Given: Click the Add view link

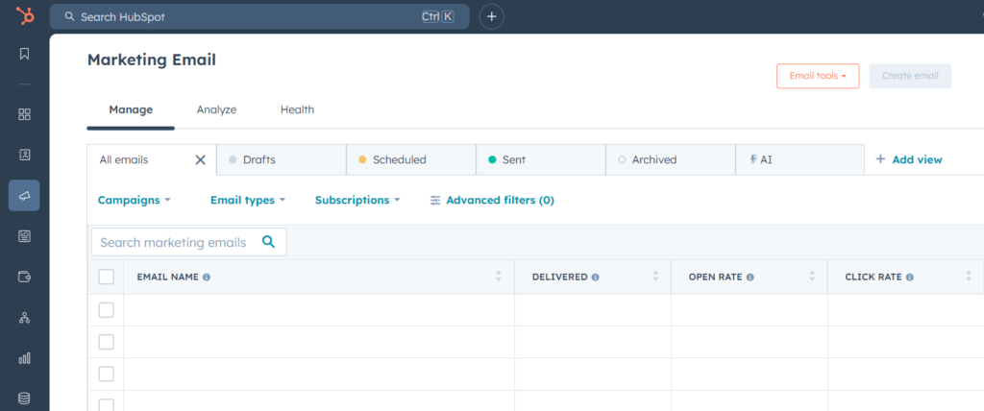Looking at the screenshot, I should point(909,159).
